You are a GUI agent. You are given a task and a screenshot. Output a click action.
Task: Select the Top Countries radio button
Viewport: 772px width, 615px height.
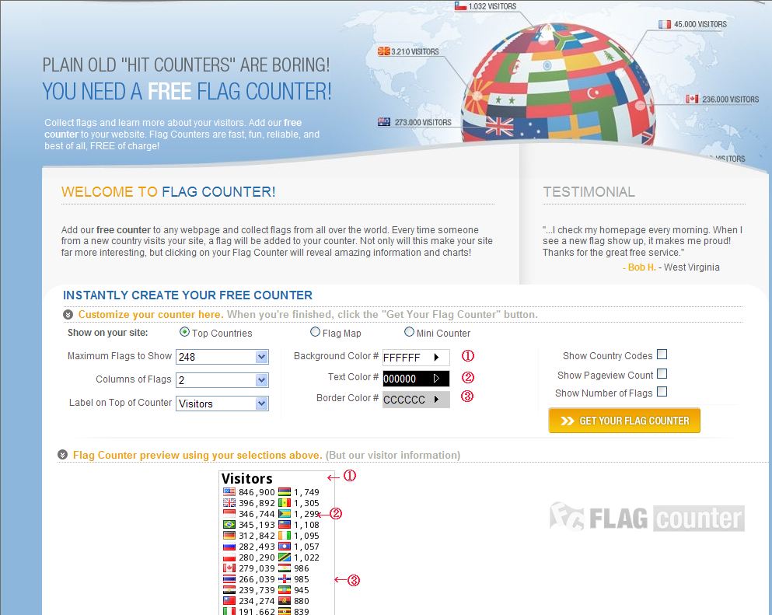[x=184, y=332]
